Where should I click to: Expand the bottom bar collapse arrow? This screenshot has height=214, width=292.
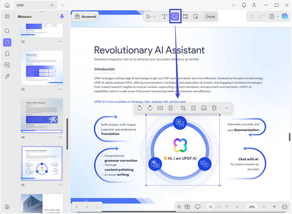pyautogui.click(x=179, y=207)
